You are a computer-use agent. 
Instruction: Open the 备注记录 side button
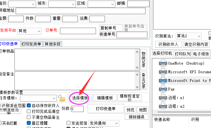(x=144, y=81)
